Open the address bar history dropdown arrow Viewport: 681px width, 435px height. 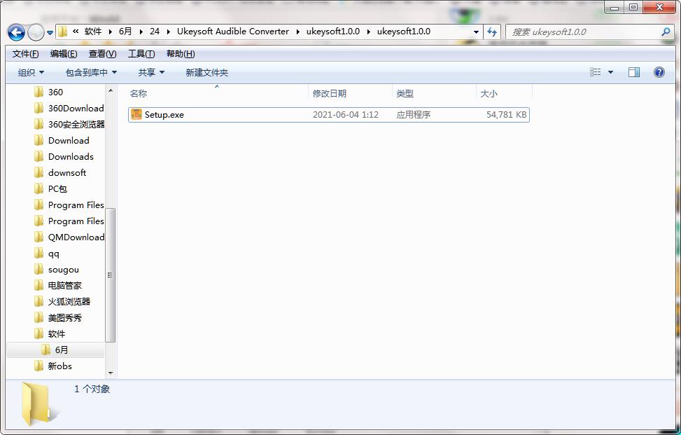pos(475,32)
